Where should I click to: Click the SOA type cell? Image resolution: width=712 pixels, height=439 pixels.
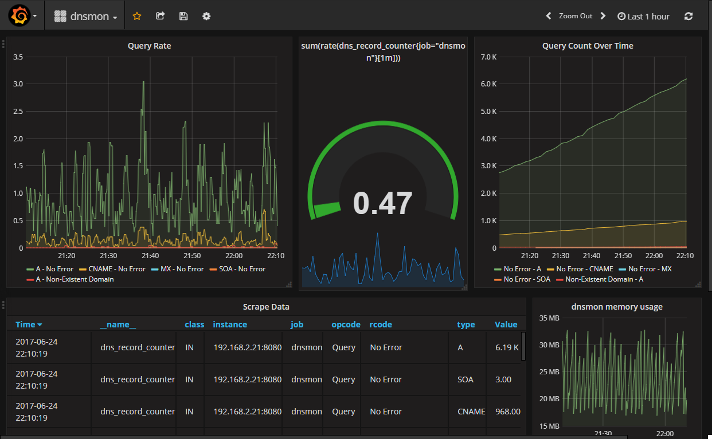coord(465,379)
